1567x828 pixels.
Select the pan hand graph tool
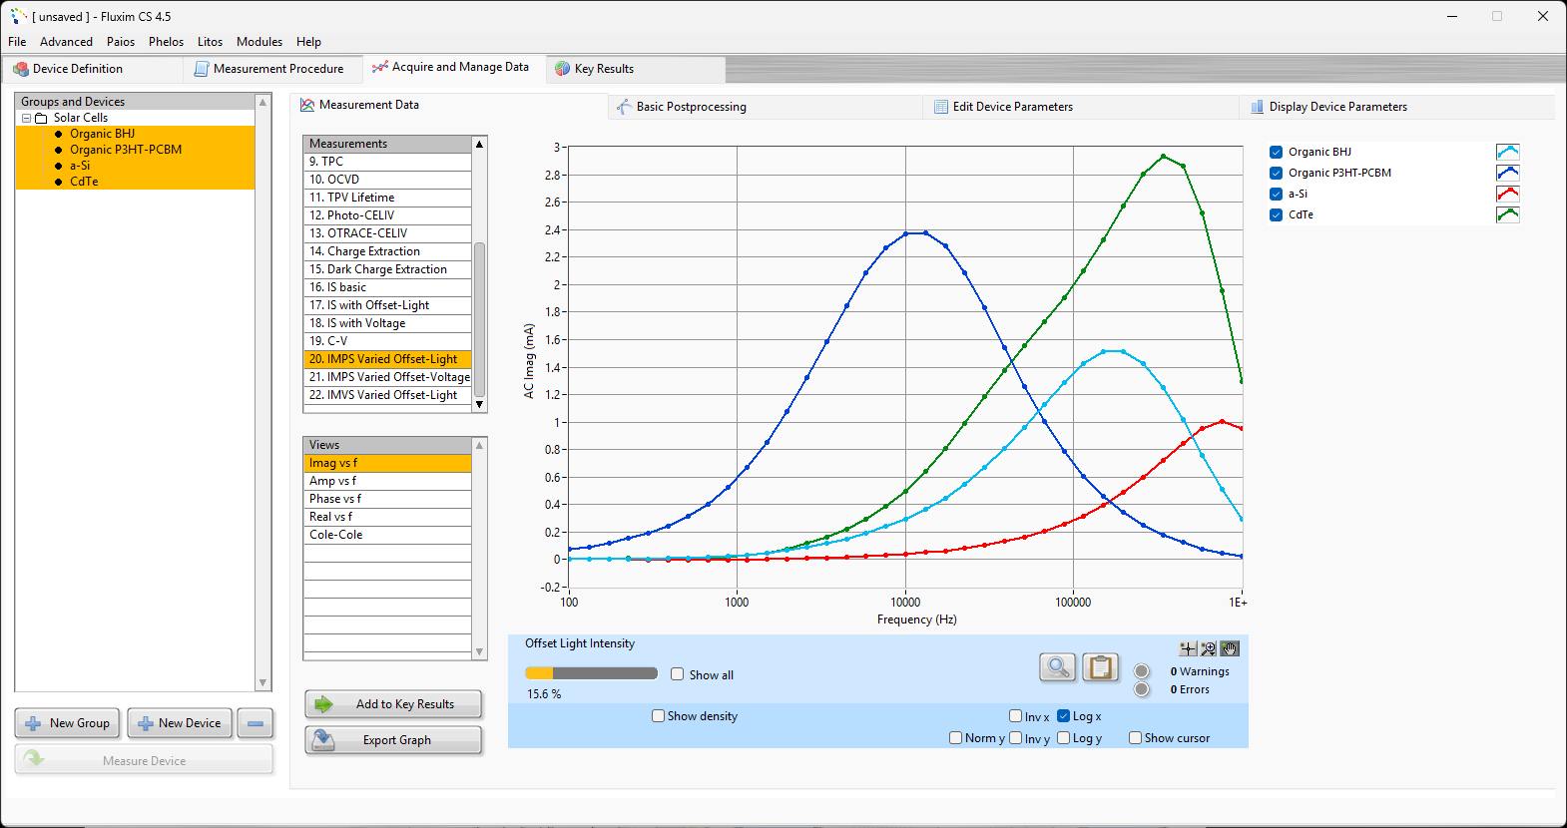click(1230, 648)
